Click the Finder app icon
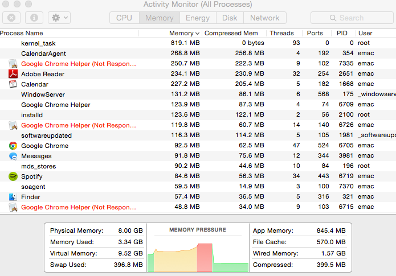Screen dimensions: 396x276 click(x=13, y=197)
